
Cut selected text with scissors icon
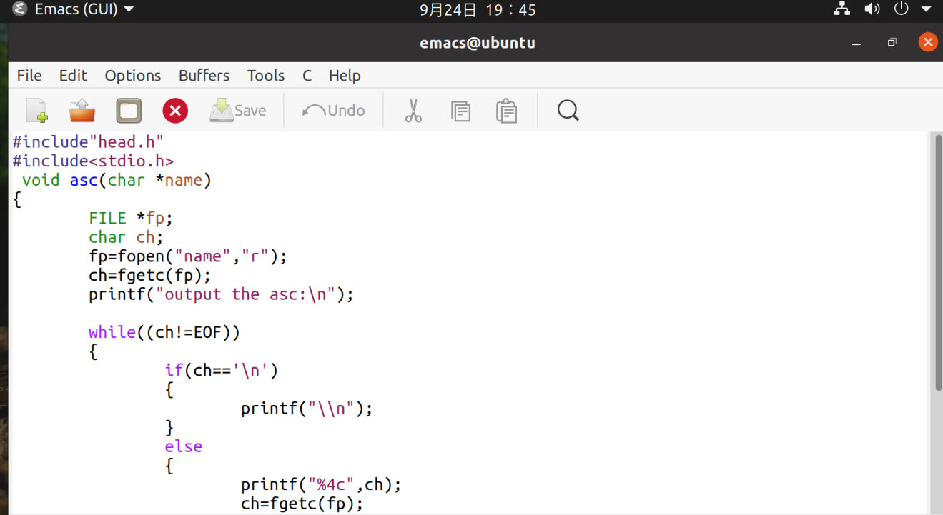click(413, 111)
